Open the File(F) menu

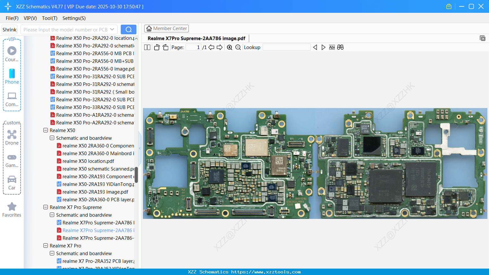click(12, 18)
